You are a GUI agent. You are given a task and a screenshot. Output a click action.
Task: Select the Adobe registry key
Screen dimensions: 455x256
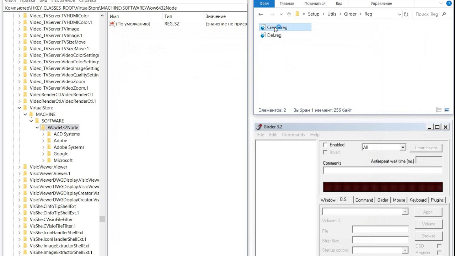pyautogui.click(x=60, y=141)
